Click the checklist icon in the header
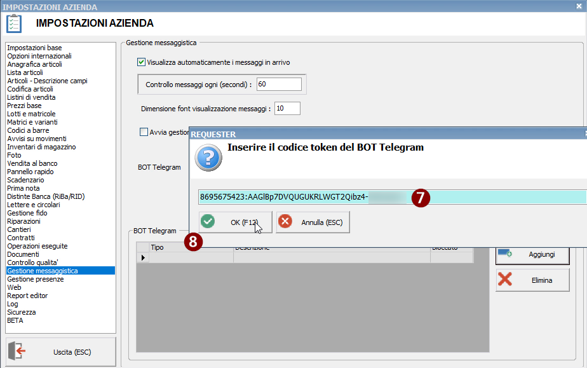The width and height of the screenshot is (587, 368). 14,24
